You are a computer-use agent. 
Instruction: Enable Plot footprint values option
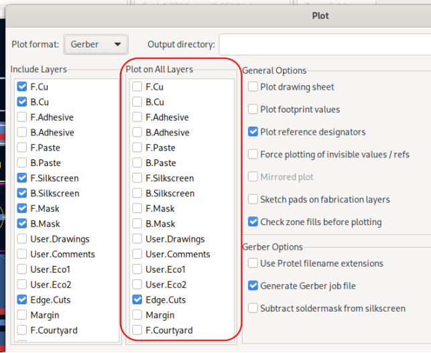pyautogui.click(x=253, y=109)
